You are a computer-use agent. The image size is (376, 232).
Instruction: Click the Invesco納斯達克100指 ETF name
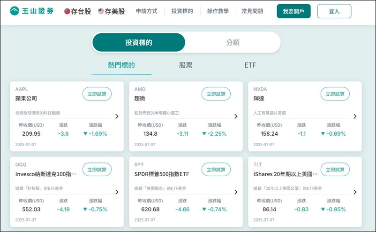(46, 174)
